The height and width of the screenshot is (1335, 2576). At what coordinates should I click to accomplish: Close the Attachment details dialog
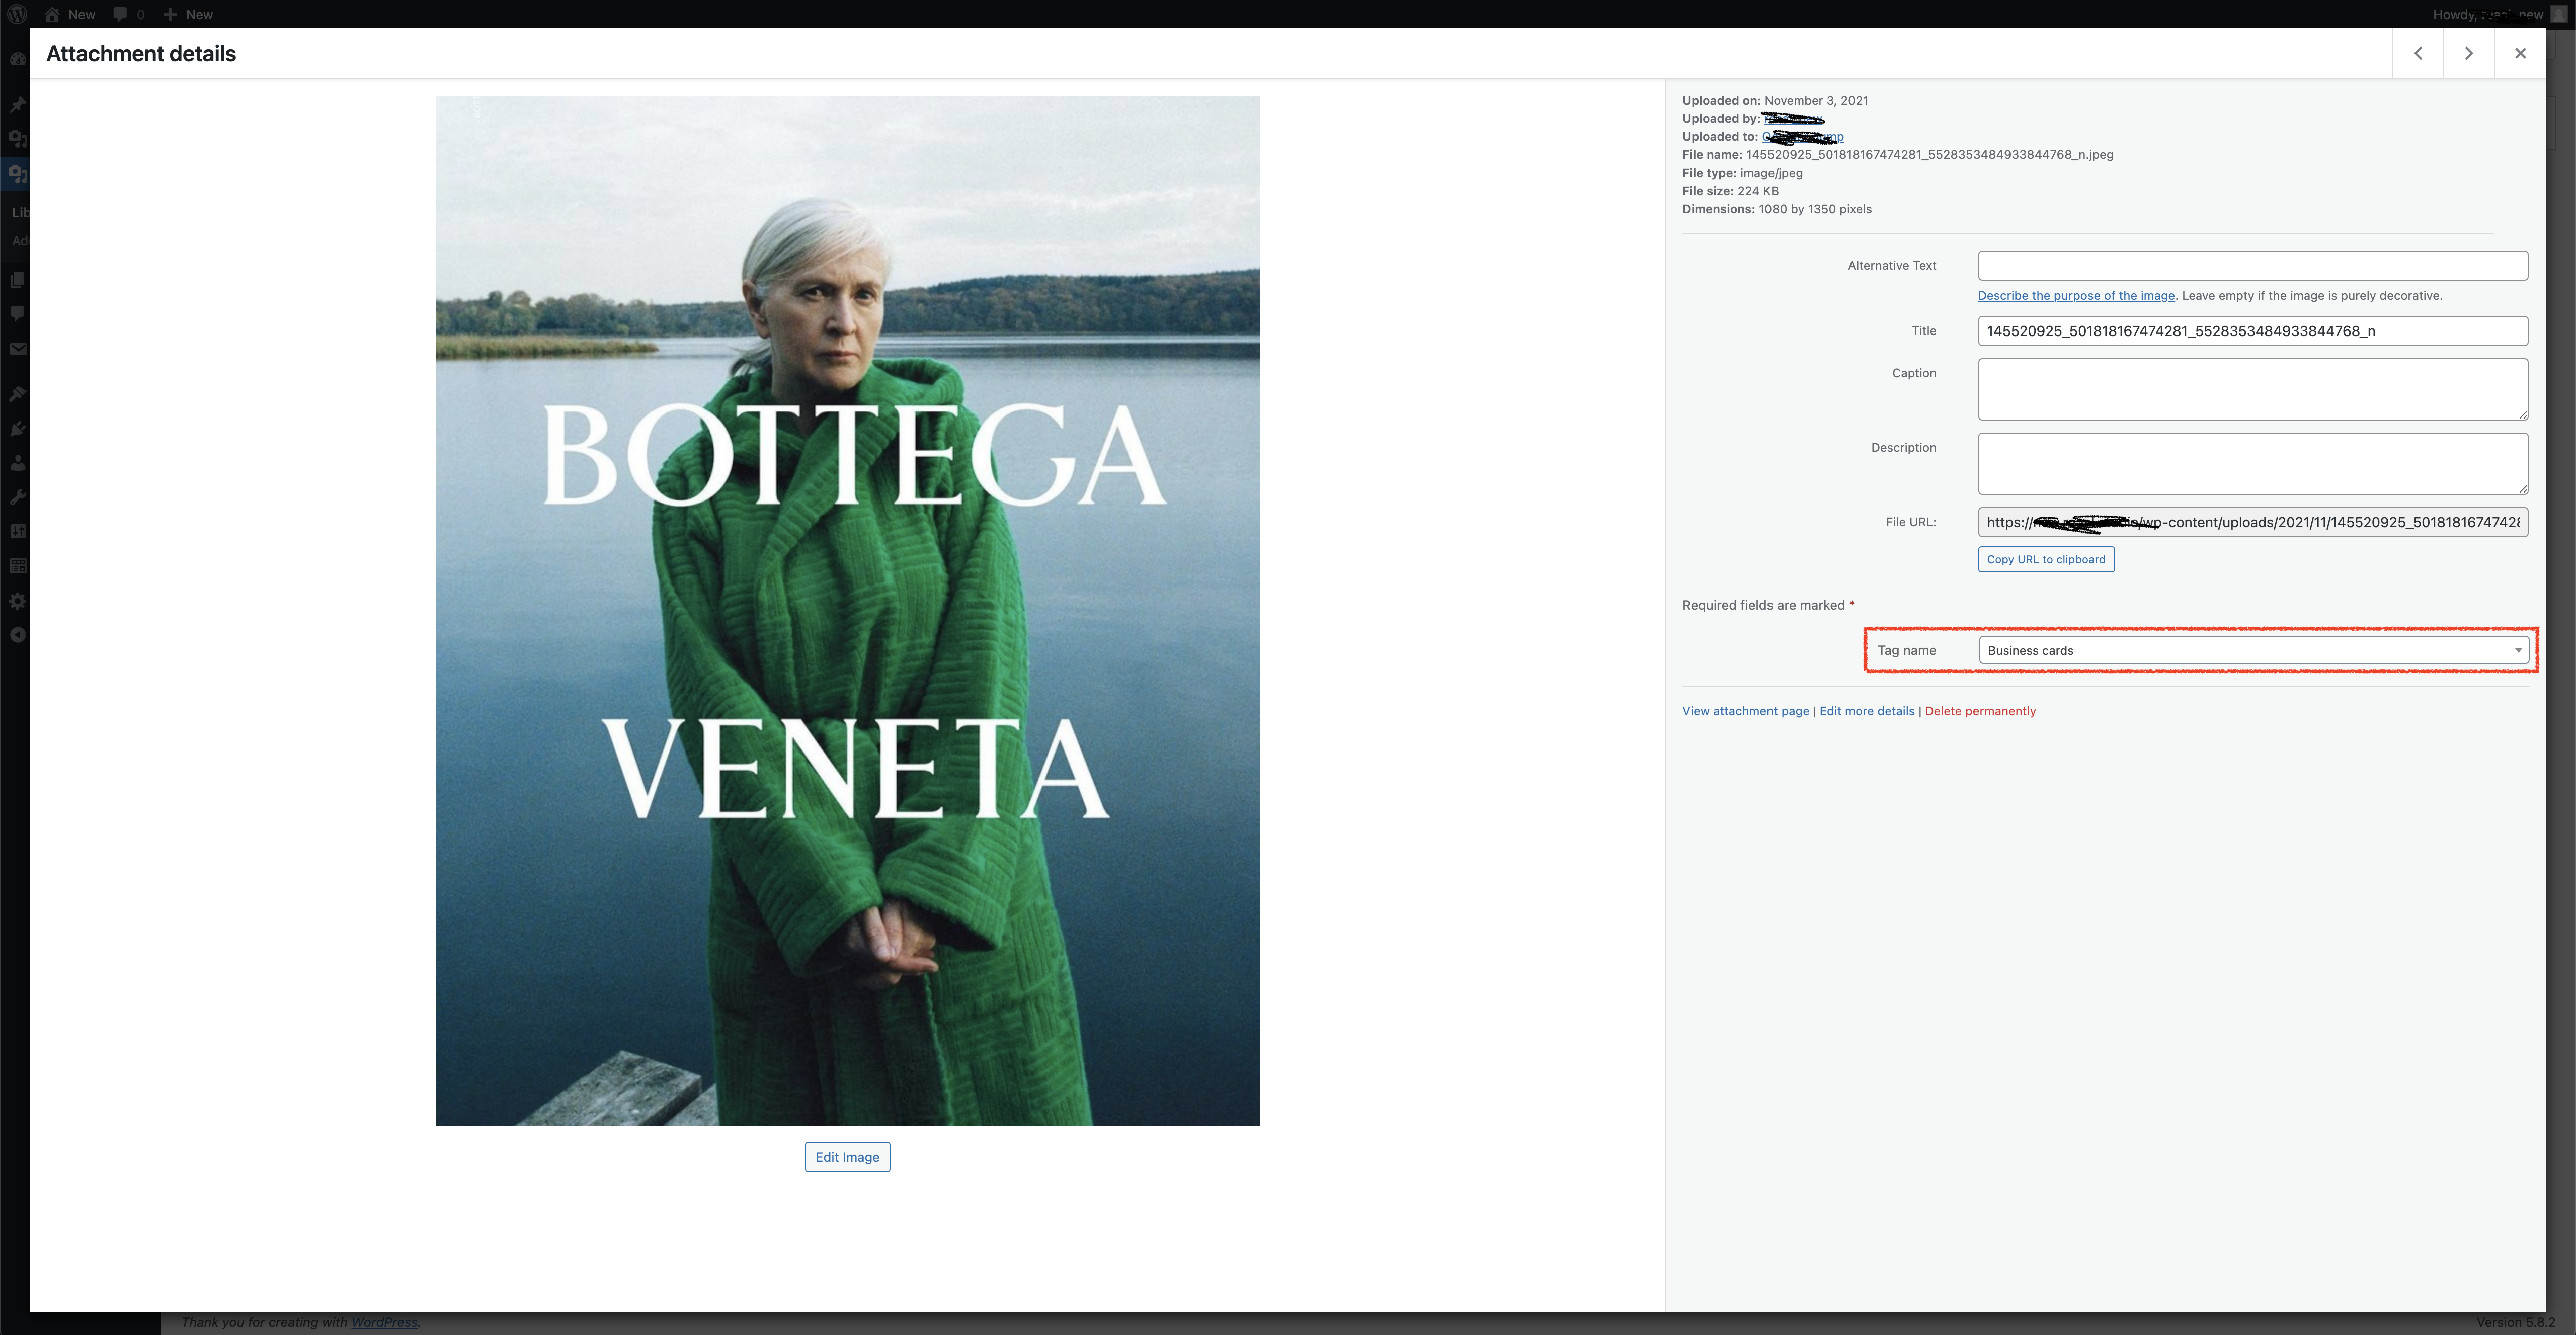pyautogui.click(x=2520, y=53)
